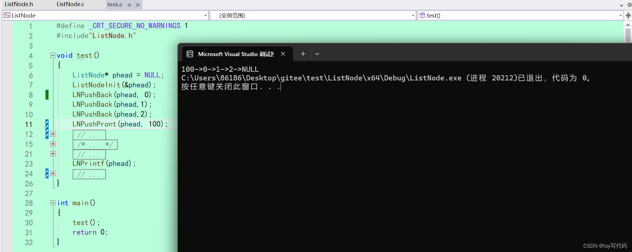
Task: Expand the collapsed block comment at line 15
Action: point(53,144)
